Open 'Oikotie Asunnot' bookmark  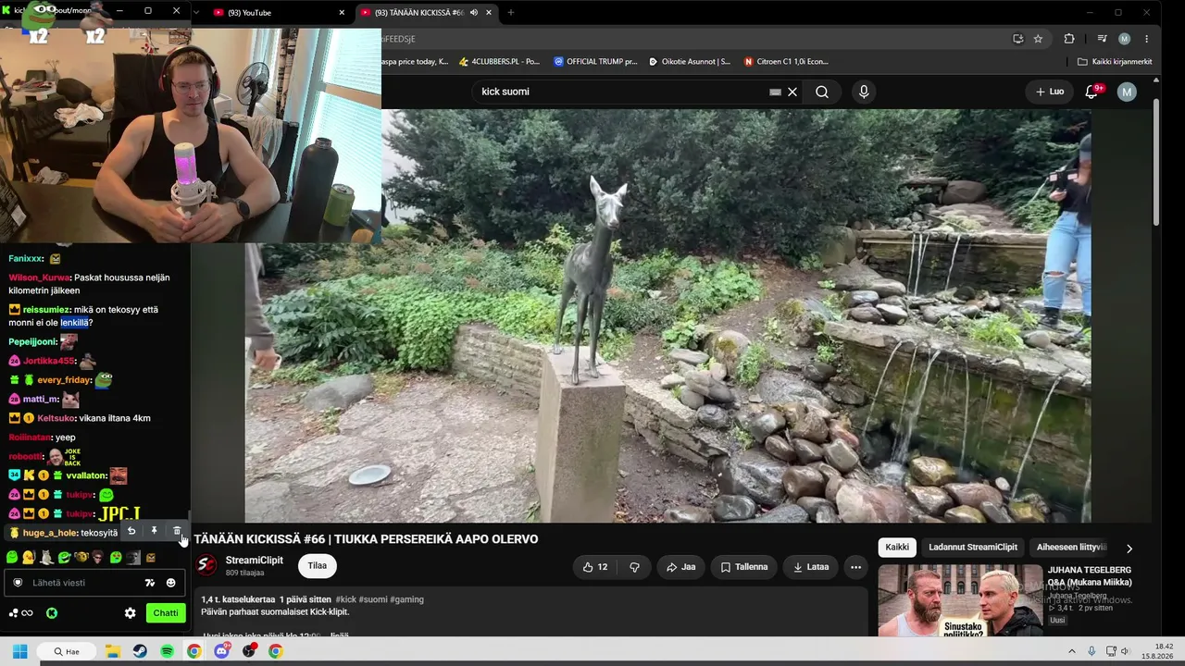pos(690,62)
